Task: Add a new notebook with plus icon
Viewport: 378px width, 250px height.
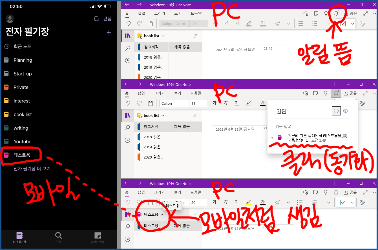Action: point(109,32)
